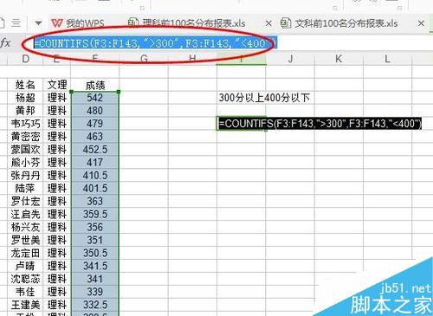Click the score cell 542

click(95, 98)
